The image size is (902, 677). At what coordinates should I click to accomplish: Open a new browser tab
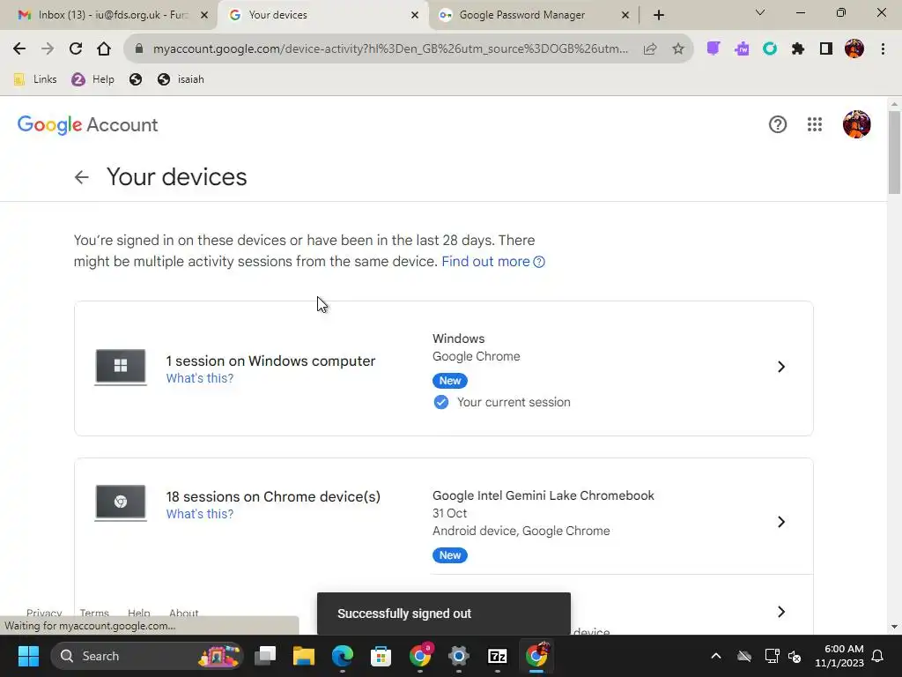click(x=659, y=15)
